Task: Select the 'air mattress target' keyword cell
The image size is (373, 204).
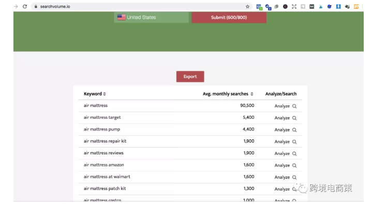Action: pos(102,117)
